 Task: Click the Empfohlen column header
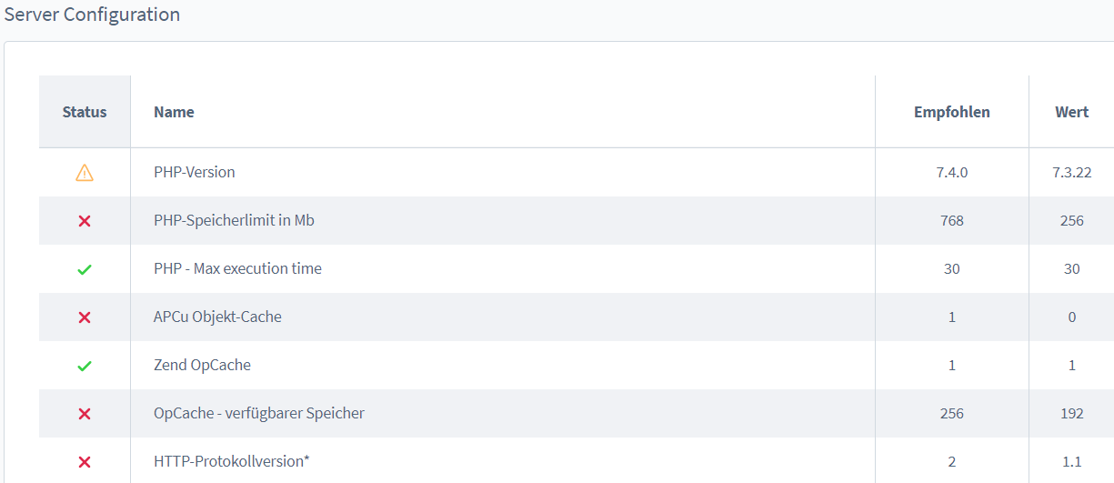(x=951, y=112)
